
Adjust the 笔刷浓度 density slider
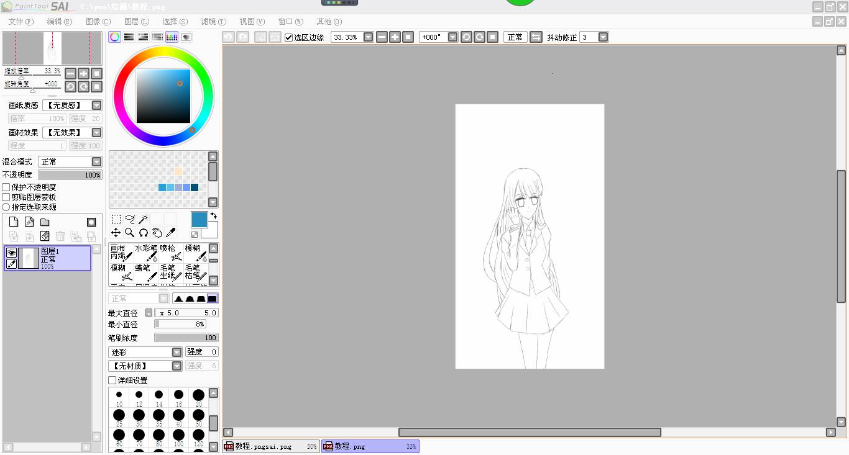click(186, 338)
